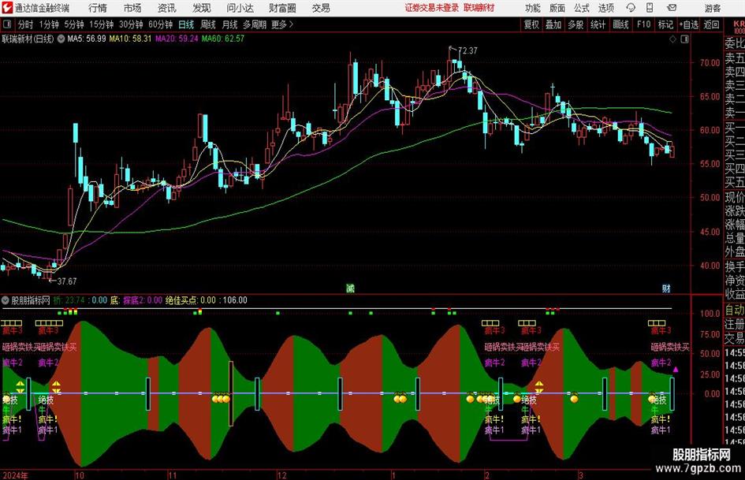Expand the 更多 periods chevron
745x480 pixels.
tap(282, 24)
